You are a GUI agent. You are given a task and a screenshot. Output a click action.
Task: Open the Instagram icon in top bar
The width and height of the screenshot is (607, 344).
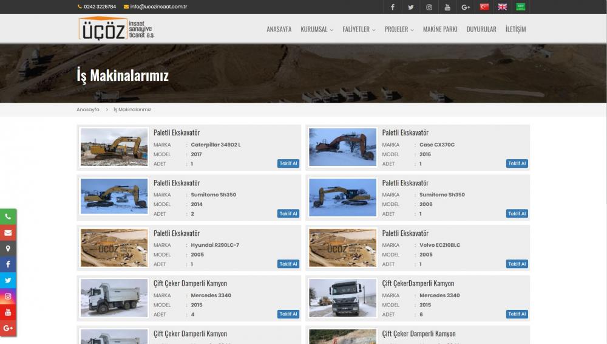pos(429,7)
